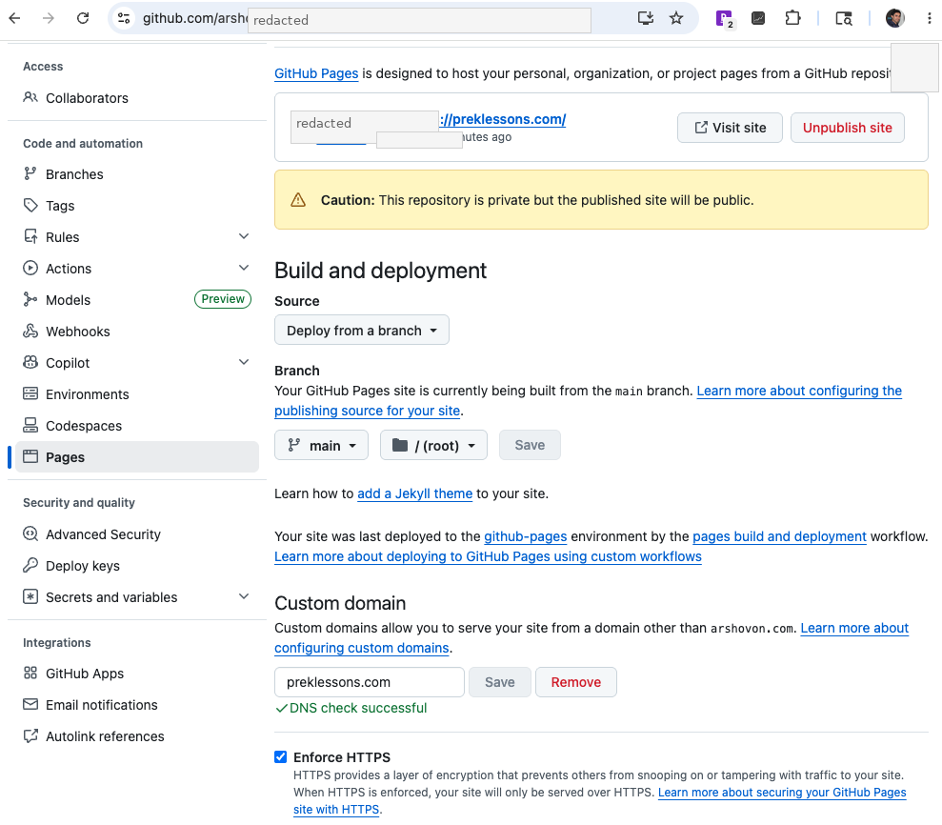This screenshot has height=825, width=942.
Task: Click the Unpublish site button
Action: (848, 128)
